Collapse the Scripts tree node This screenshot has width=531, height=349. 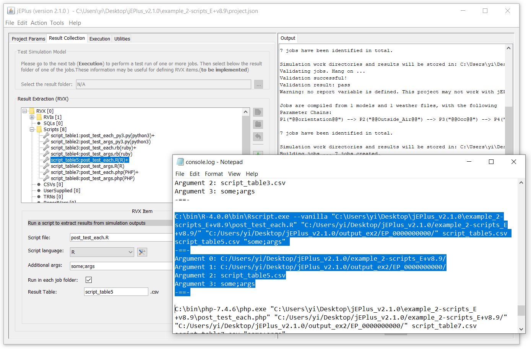click(32, 130)
